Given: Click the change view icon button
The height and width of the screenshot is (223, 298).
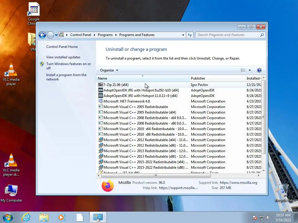Looking at the screenshot, I should coord(243,70).
